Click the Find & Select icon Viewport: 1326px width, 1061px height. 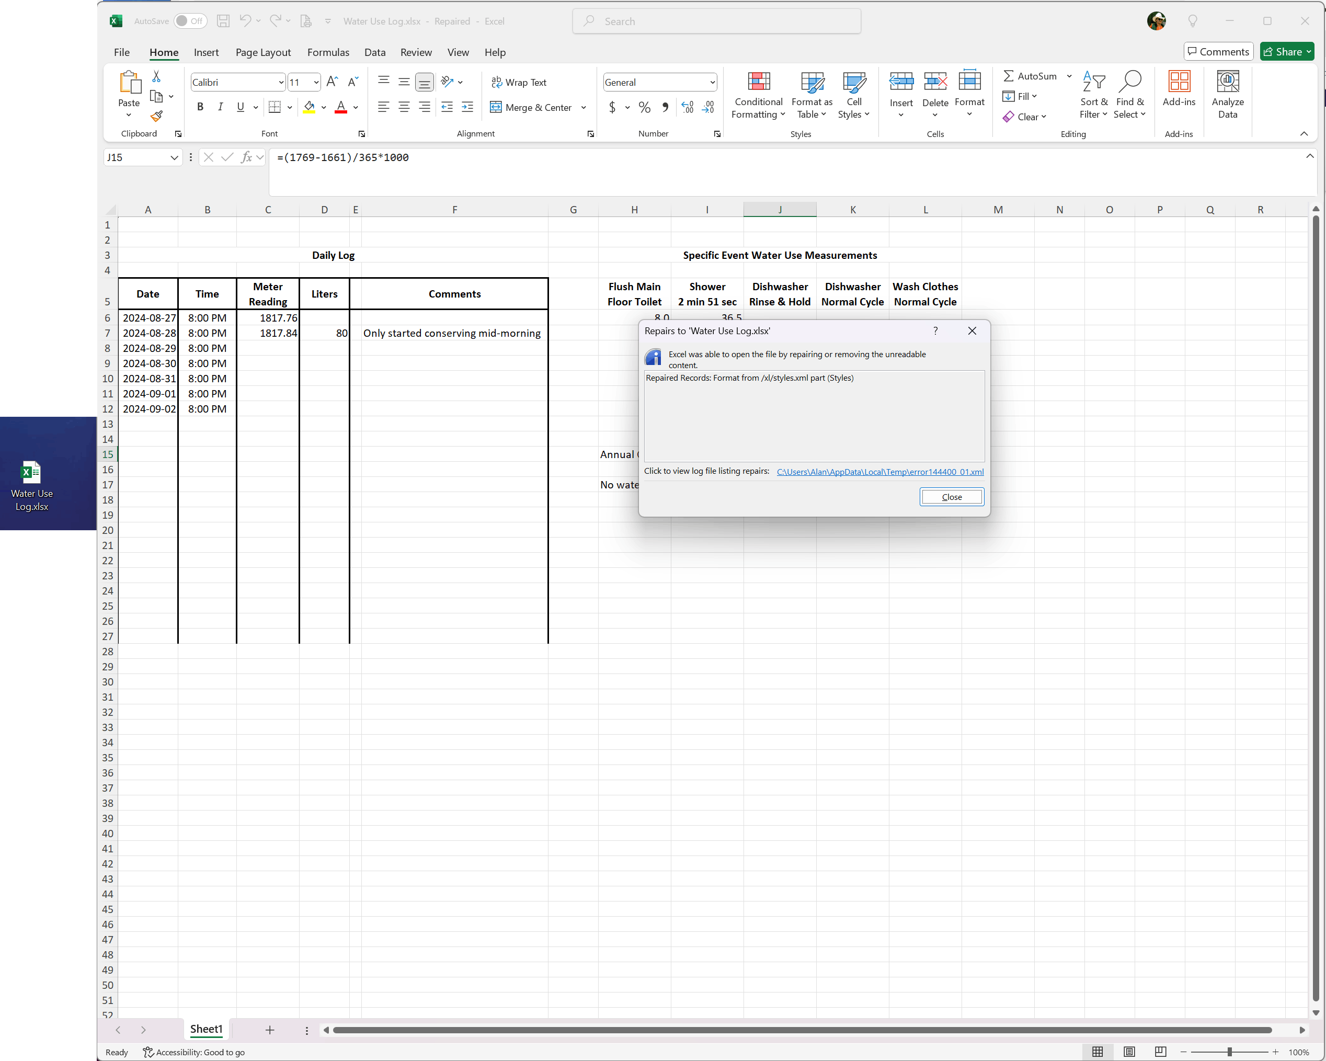(1129, 95)
